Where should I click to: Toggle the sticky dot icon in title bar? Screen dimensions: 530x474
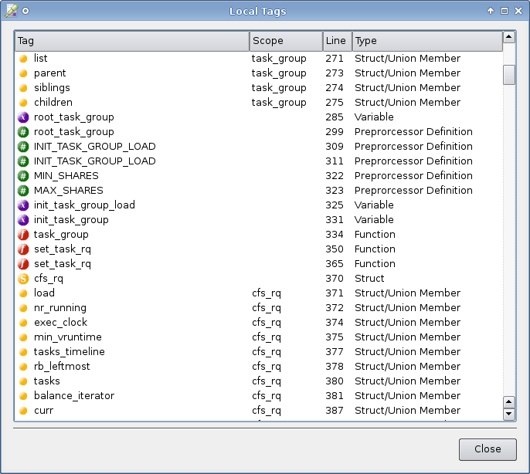point(25,11)
